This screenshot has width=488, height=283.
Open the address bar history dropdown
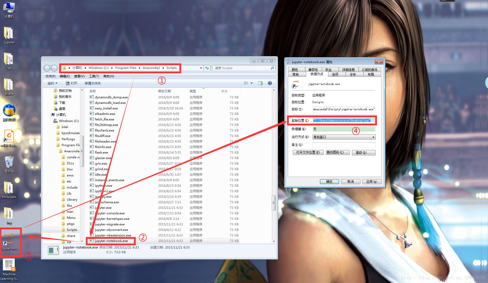tap(201, 68)
